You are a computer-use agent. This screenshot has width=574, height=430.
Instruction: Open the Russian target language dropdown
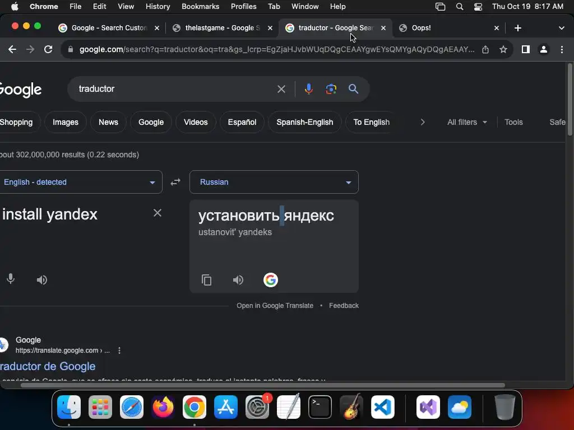coord(274,182)
